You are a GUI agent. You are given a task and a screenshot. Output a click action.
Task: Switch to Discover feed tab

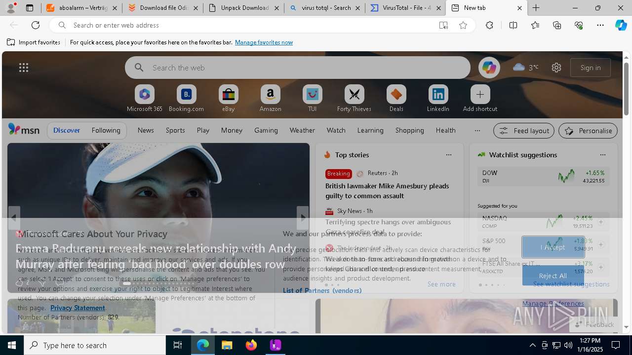pyautogui.click(x=67, y=130)
